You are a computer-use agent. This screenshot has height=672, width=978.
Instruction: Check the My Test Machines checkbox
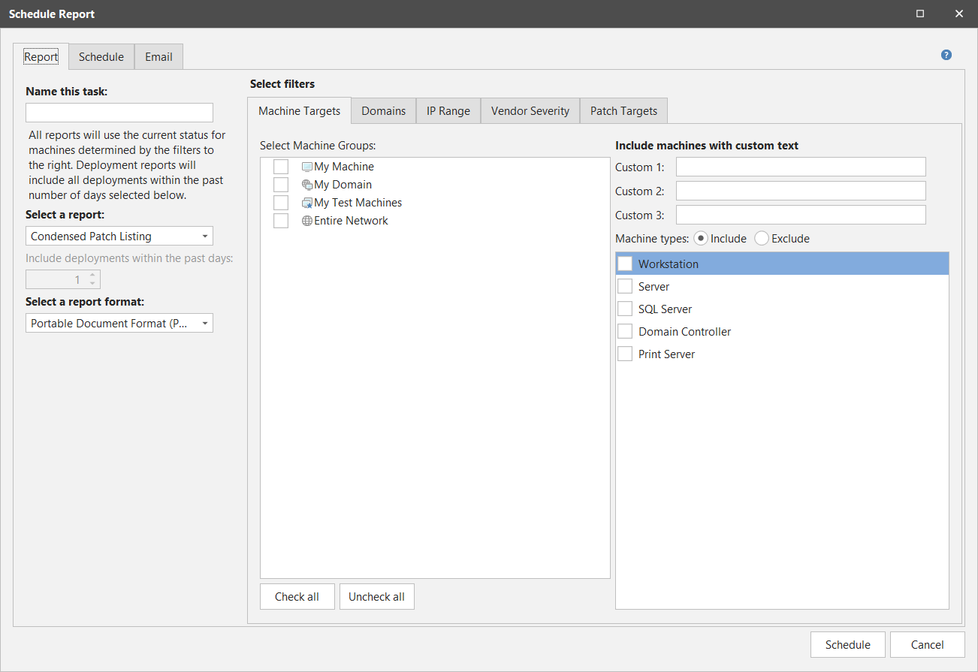281,203
